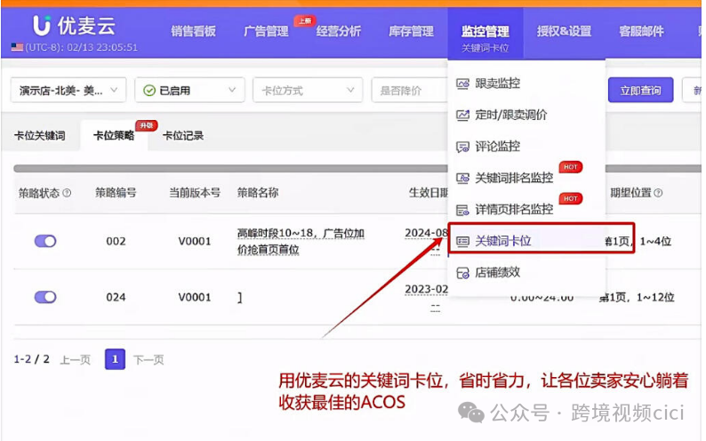Switch to the 卡位策略 tab
Image resolution: width=706 pixels, height=441 pixels.
pyautogui.click(x=114, y=135)
